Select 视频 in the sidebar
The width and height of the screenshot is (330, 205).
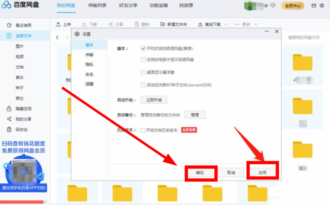coord(20,56)
